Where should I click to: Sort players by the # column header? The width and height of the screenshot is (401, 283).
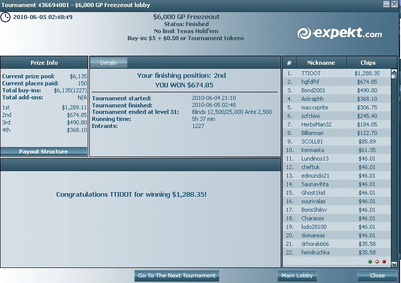(289, 63)
